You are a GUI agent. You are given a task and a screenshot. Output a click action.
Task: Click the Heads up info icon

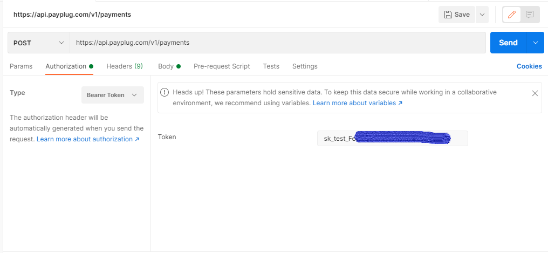(x=165, y=92)
